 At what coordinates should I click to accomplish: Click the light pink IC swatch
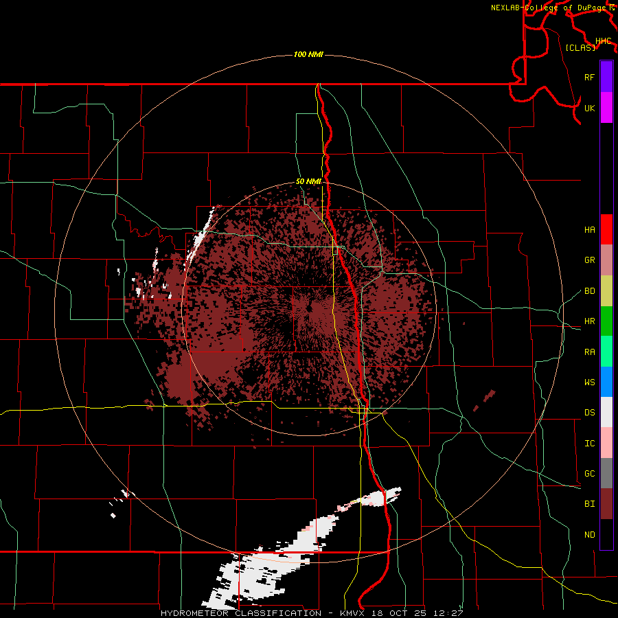pos(606,443)
